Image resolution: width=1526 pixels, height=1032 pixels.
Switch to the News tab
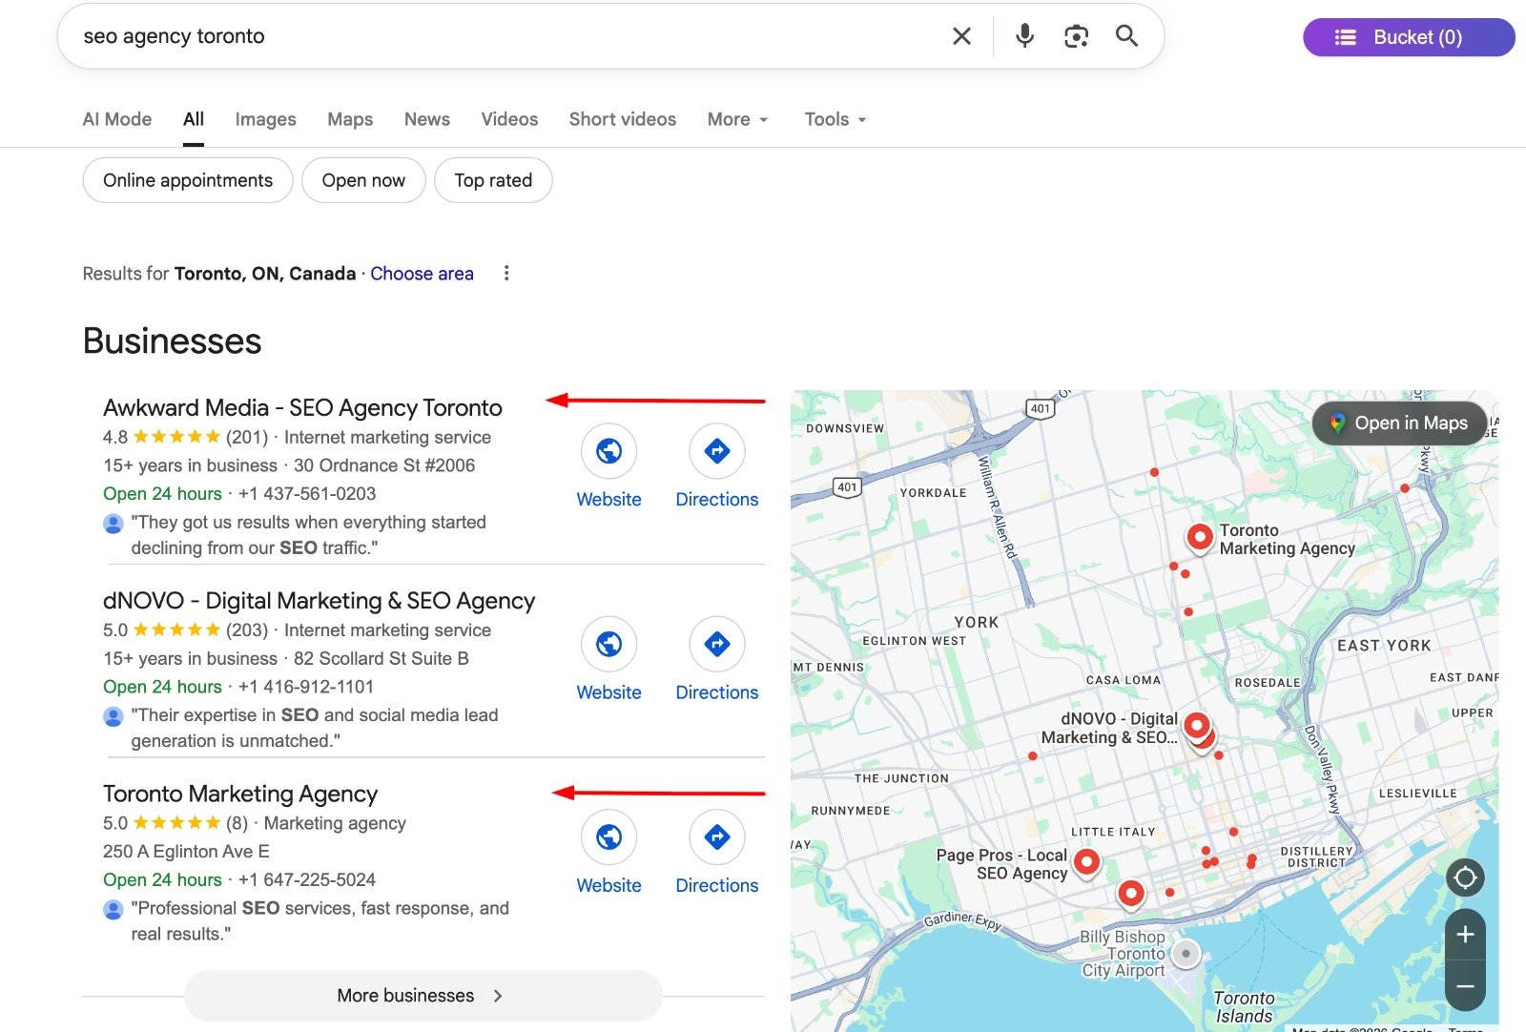click(x=426, y=119)
